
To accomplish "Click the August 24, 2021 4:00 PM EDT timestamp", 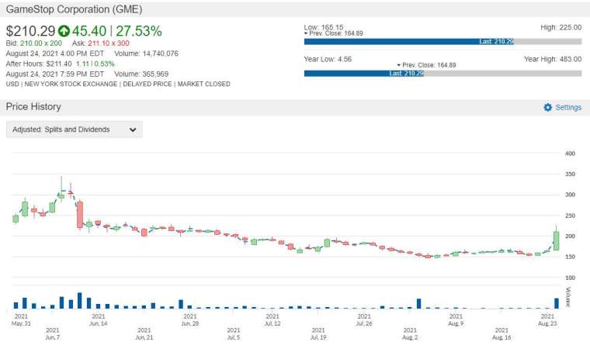I will tap(55, 53).
